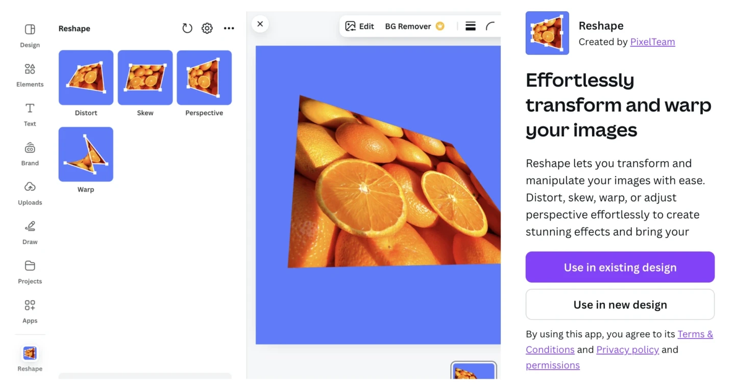Image resolution: width=735 pixels, height=391 pixels.
Task: Select the Text tool in sidebar
Action: pyautogui.click(x=30, y=114)
